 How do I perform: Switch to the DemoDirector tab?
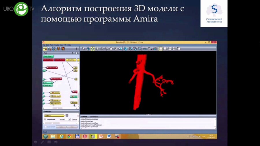(94, 116)
